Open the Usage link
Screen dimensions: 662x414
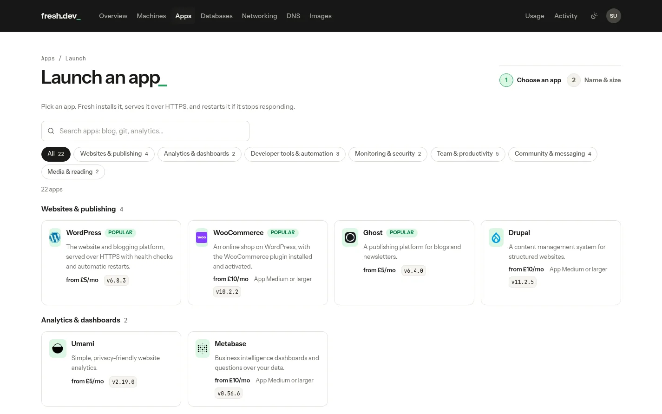535,16
